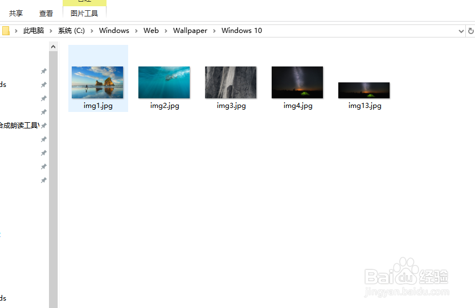Expand chevron after 系统 (C:) in path

tap(92, 31)
